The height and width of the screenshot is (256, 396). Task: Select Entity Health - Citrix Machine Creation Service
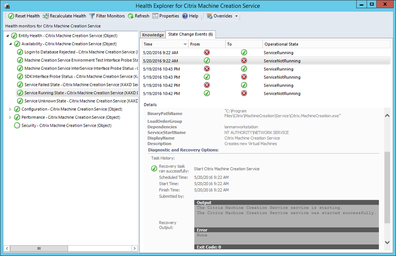pos(68,36)
